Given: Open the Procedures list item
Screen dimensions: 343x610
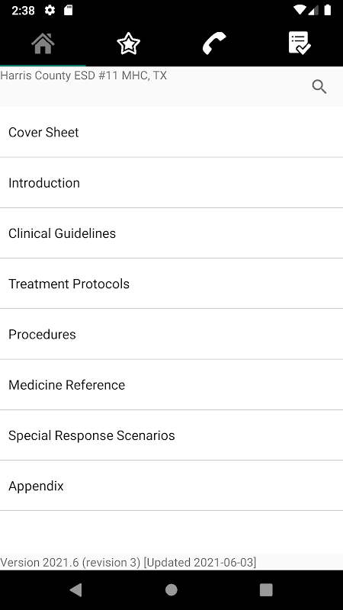Looking at the screenshot, I should [x=171, y=334].
